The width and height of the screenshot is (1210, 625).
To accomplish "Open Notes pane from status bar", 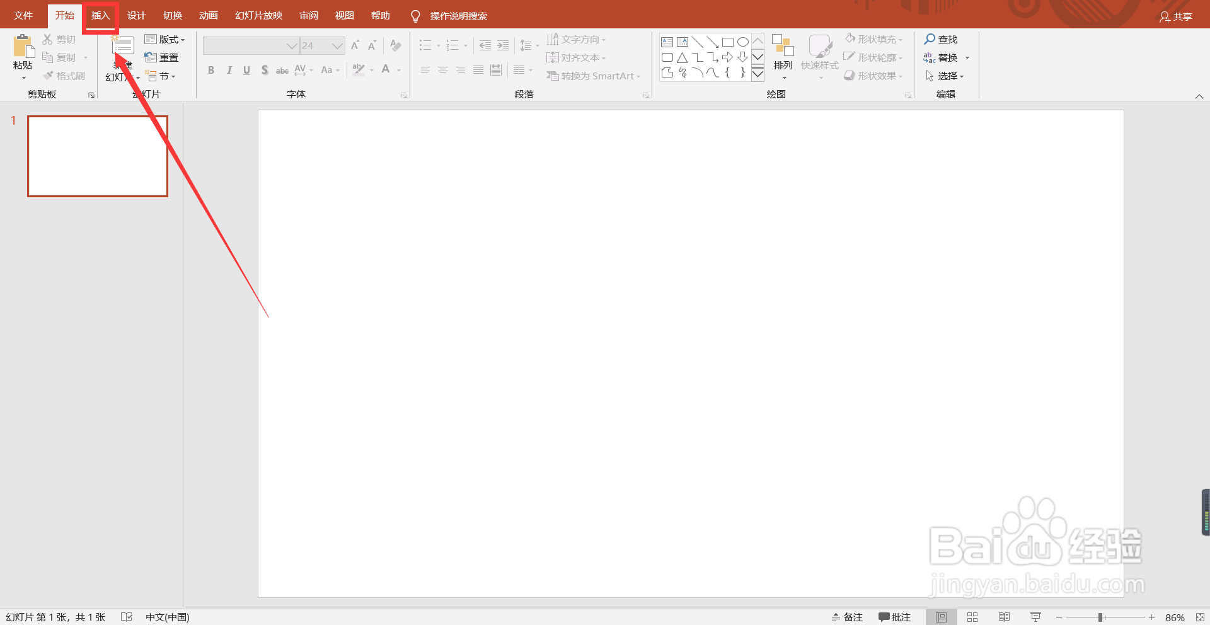I will click(x=847, y=617).
